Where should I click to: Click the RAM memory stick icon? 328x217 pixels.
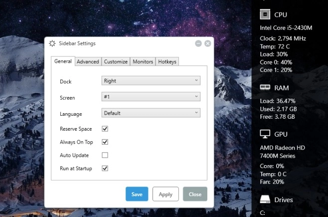click(x=265, y=87)
